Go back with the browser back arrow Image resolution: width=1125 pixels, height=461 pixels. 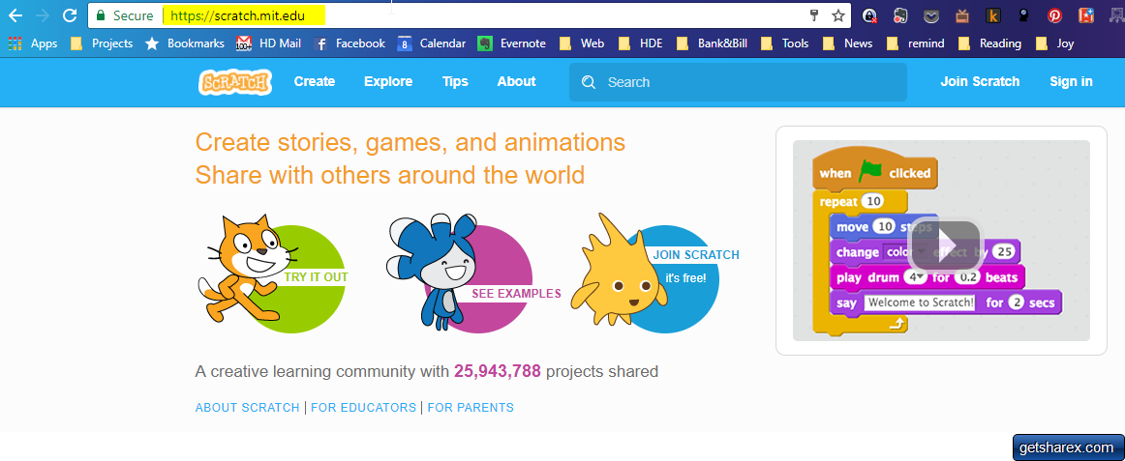tap(15, 15)
